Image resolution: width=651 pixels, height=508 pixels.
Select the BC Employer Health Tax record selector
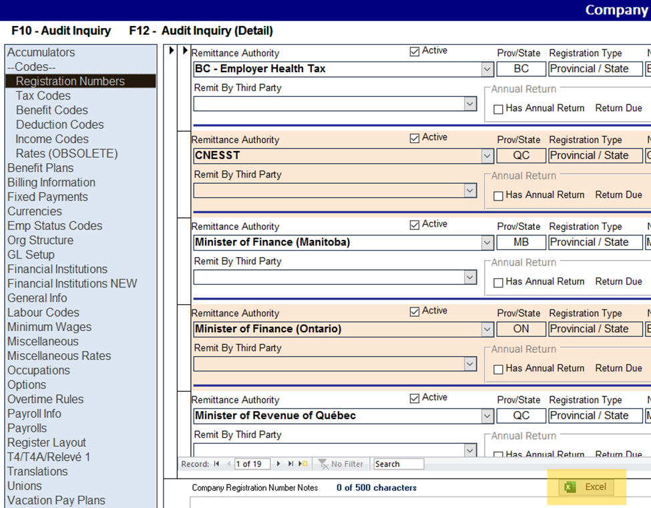185,51
